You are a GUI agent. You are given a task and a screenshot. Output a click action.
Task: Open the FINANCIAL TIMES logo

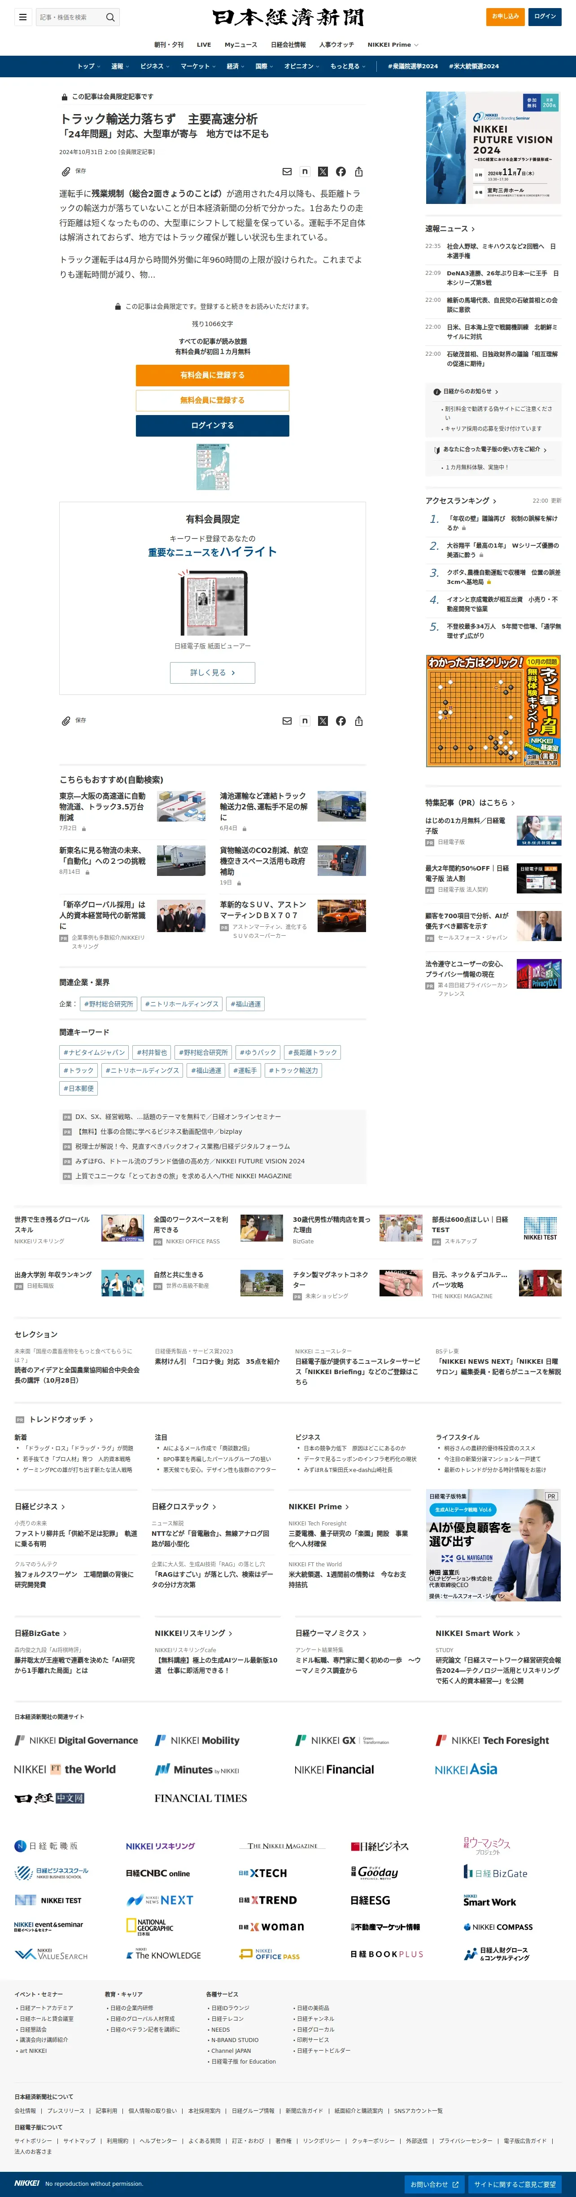(201, 1798)
